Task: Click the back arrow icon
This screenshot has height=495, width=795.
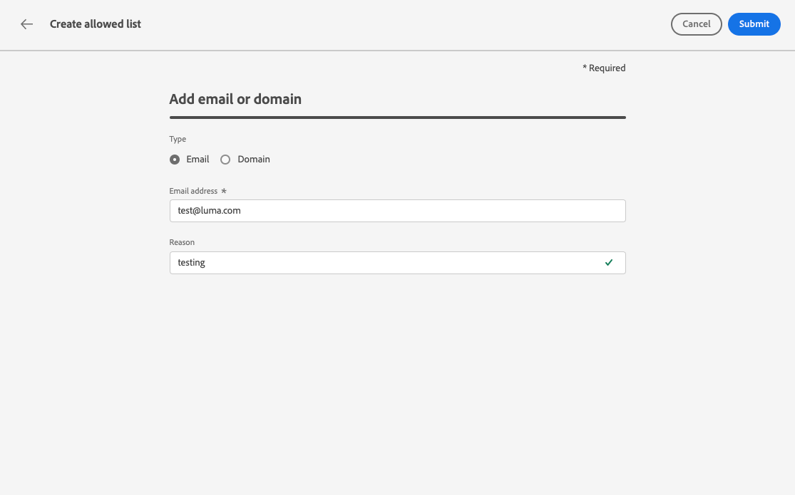Action: click(27, 24)
